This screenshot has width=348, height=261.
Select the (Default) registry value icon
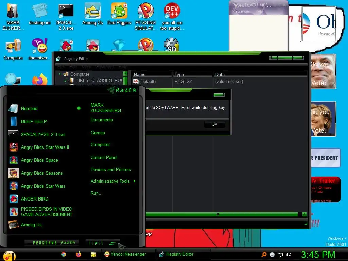[x=136, y=81]
